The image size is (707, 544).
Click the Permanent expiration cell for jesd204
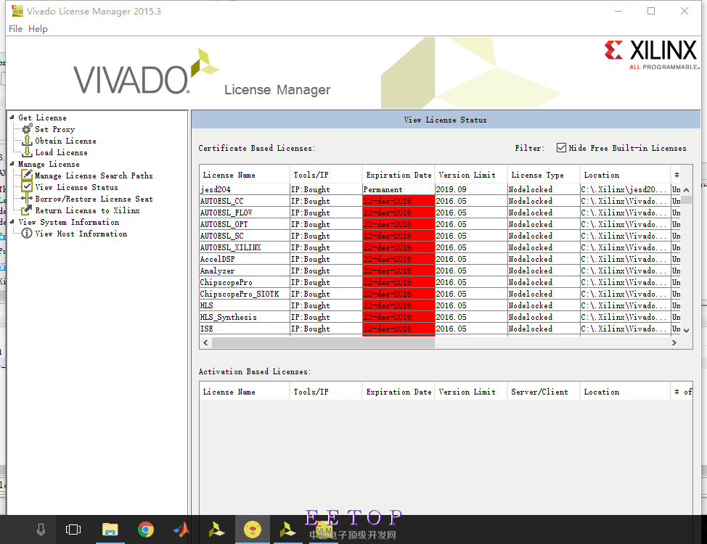click(399, 189)
